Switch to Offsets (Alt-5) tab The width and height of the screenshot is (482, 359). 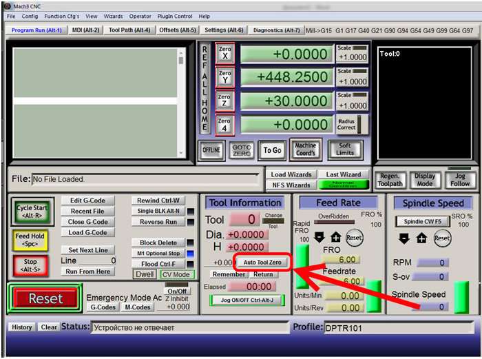pos(178,30)
